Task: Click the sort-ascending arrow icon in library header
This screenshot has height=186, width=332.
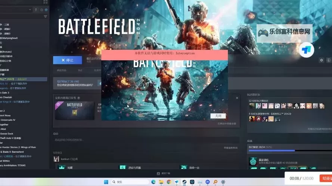Action: point(36,10)
